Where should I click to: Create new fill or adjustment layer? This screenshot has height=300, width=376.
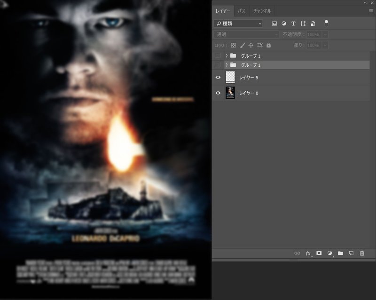pos(330,253)
